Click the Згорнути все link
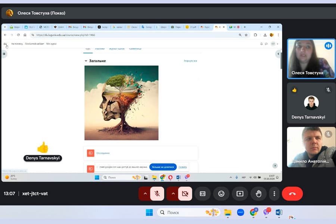 [190, 61]
